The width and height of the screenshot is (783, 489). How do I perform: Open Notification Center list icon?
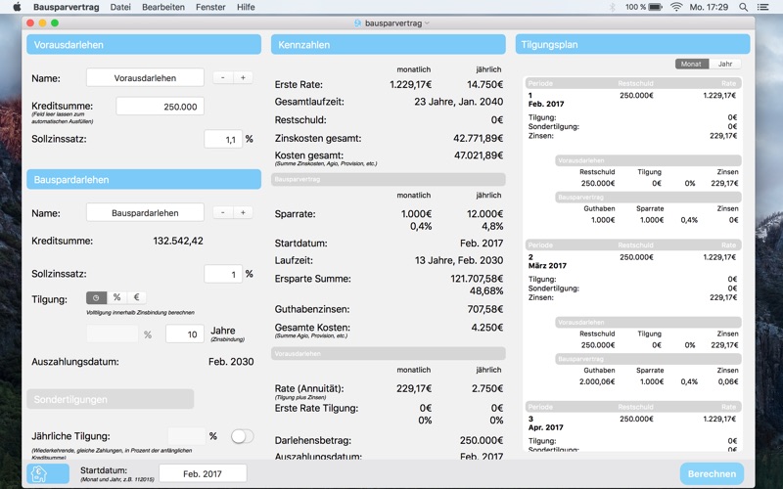[x=762, y=7]
